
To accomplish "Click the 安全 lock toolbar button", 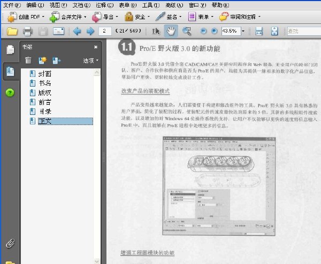I will (x=137, y=17).
